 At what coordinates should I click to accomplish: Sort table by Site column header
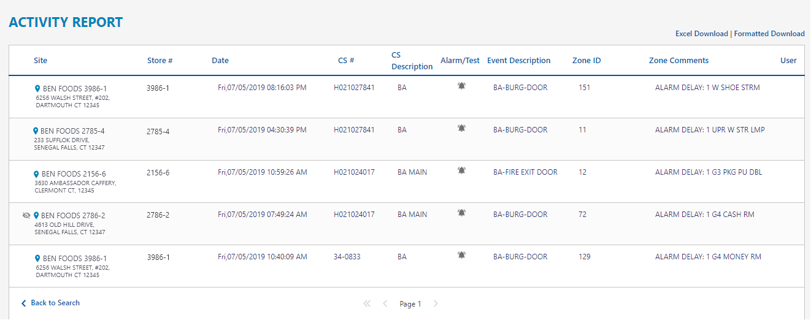(x=40, y=61)
